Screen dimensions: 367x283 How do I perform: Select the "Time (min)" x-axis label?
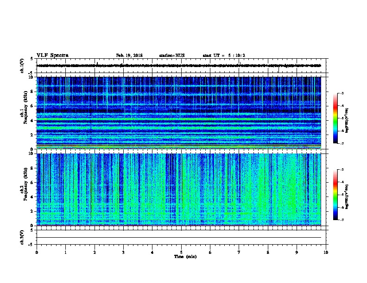click(185, 257)
